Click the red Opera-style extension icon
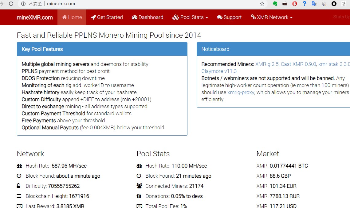 point(295,4)
